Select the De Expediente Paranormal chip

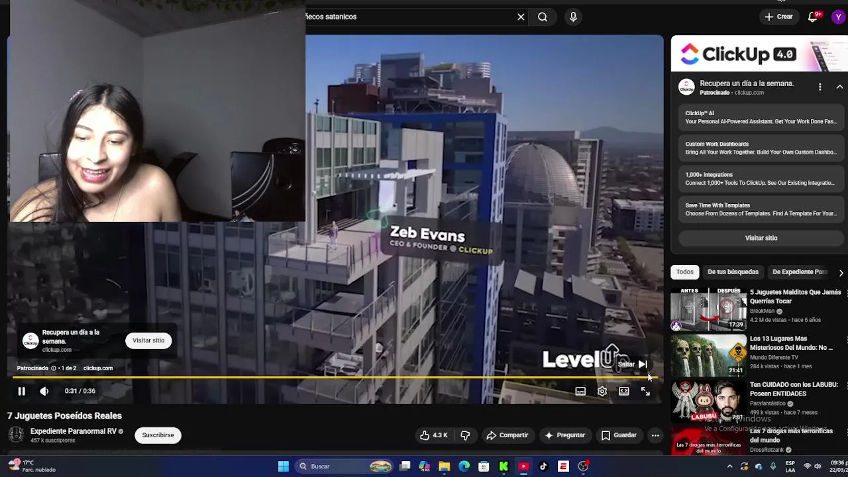(x=800, y=272)
